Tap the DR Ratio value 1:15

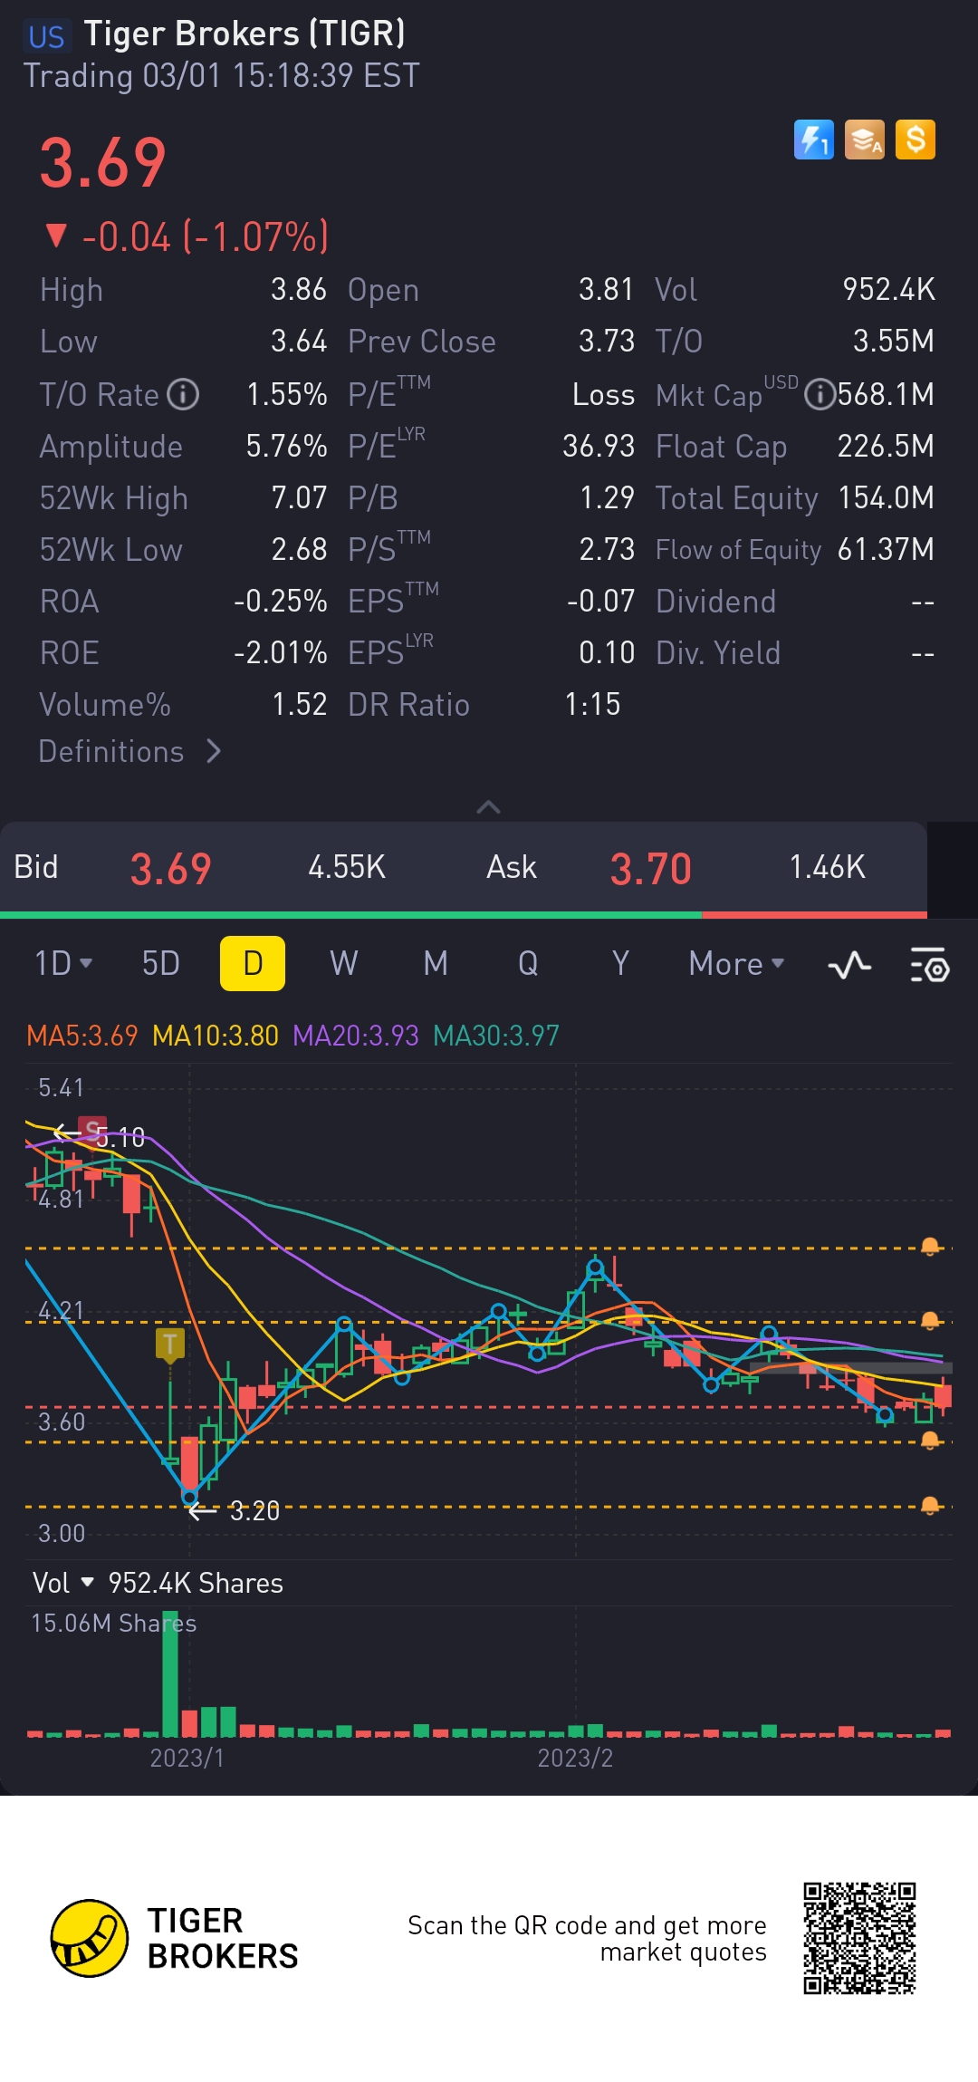click(592, 704)
